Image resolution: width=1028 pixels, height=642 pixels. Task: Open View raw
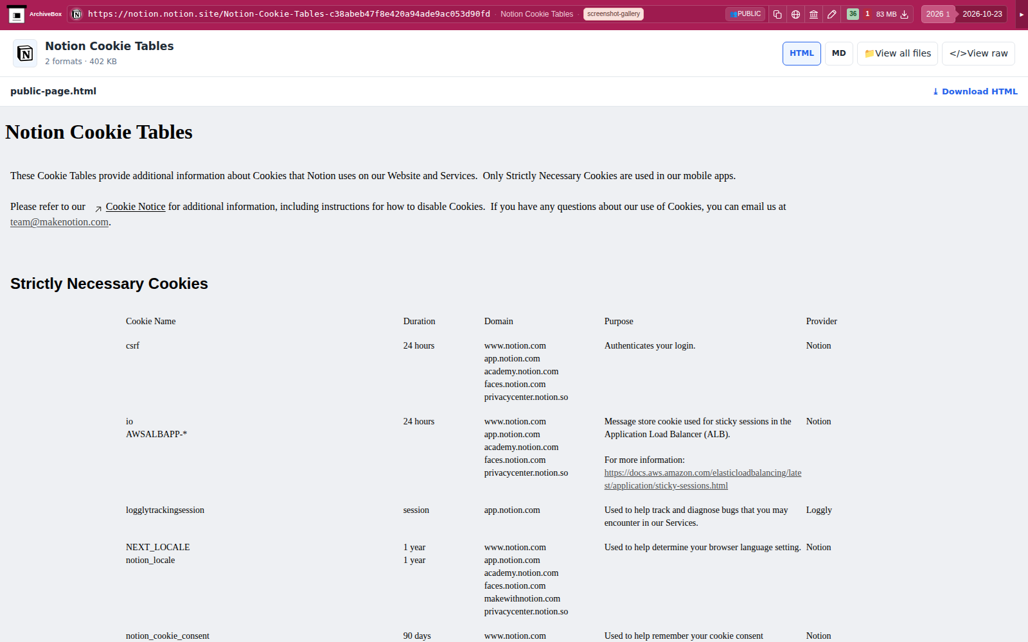[979, 53]
